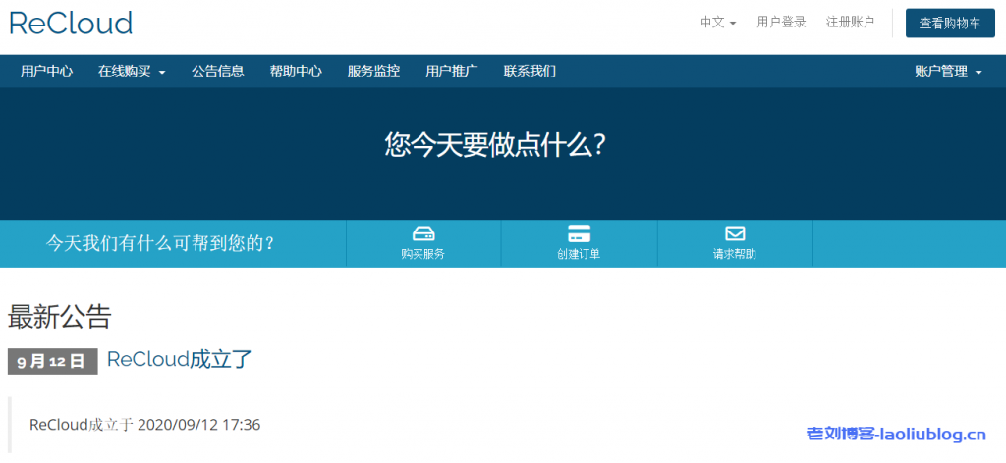Click the 请求帮助 envelope icon
Image resolution: width=1006 pixels, height=463 pixels.
click(735, 233)
